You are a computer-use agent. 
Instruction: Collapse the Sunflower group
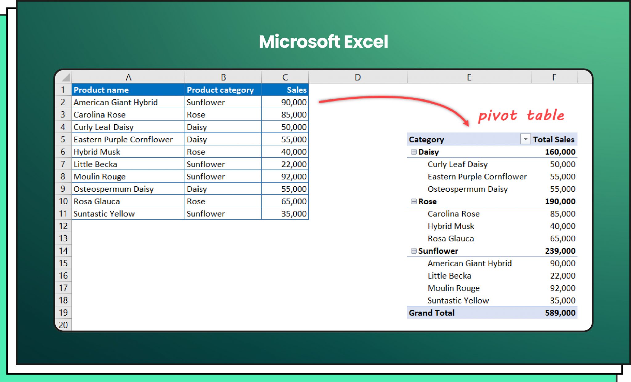click(414, 251)
